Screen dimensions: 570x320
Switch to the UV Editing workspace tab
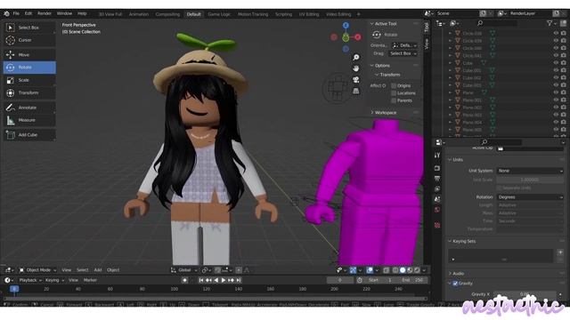pos(309,14)
